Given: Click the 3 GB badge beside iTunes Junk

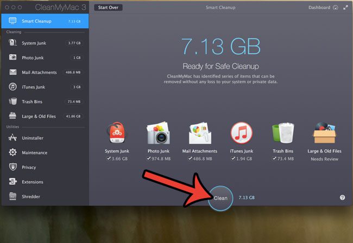Looking at the screenshot, I should pos(77,87).
